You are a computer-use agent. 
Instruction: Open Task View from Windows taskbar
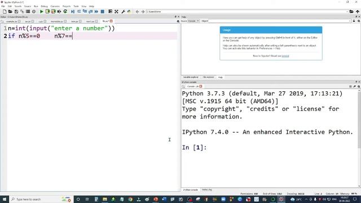pos(87,199)
